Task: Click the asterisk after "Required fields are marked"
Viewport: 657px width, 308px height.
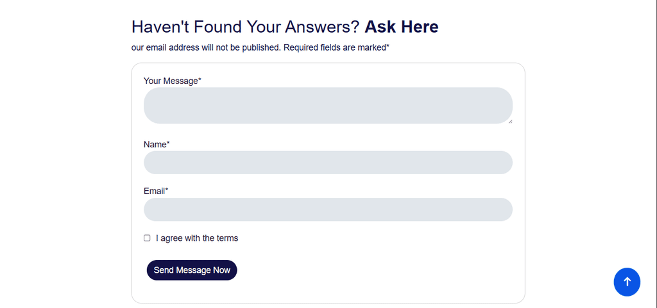Action: [388, 47]
